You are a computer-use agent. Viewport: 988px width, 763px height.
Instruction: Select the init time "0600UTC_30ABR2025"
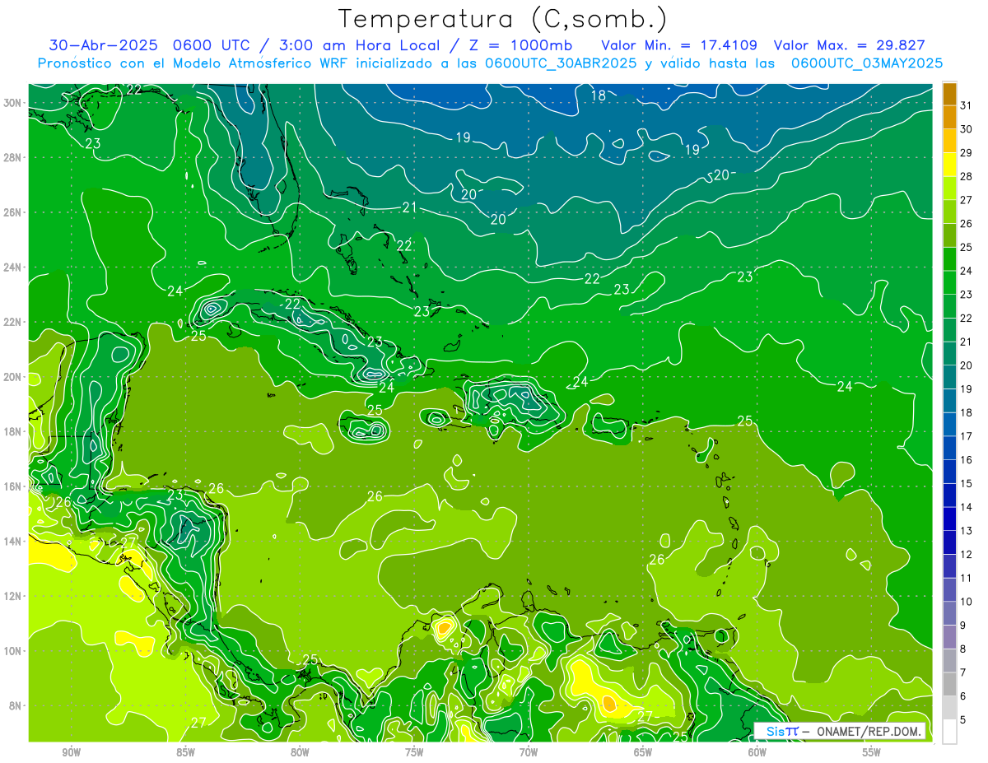point(560,63)
